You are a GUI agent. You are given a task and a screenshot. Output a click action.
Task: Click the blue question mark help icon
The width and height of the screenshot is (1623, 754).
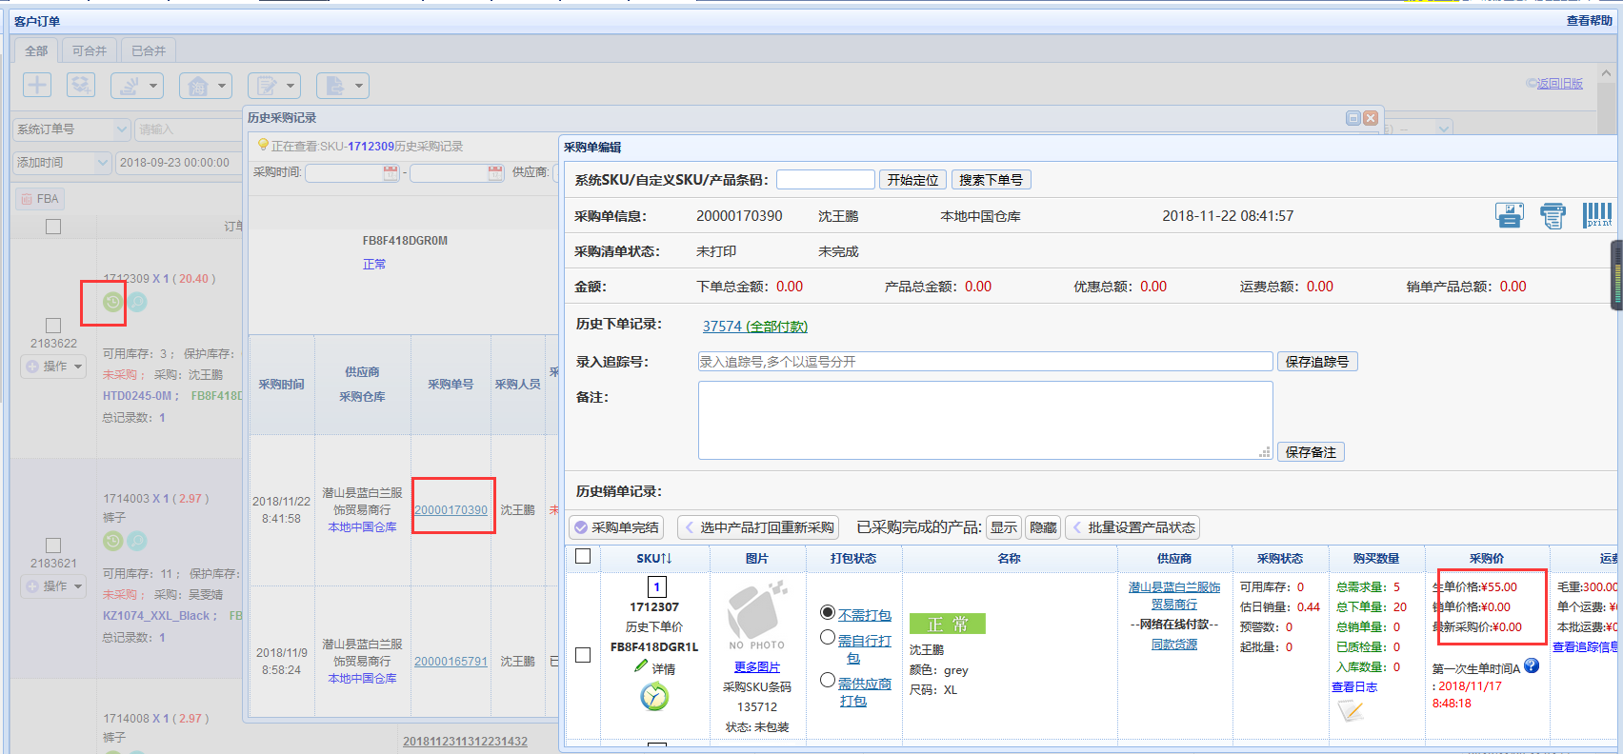tap(1532, 665)
